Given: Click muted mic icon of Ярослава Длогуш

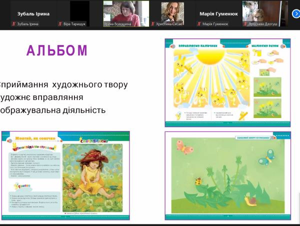Looking at the screenshot, I should 245,24.
